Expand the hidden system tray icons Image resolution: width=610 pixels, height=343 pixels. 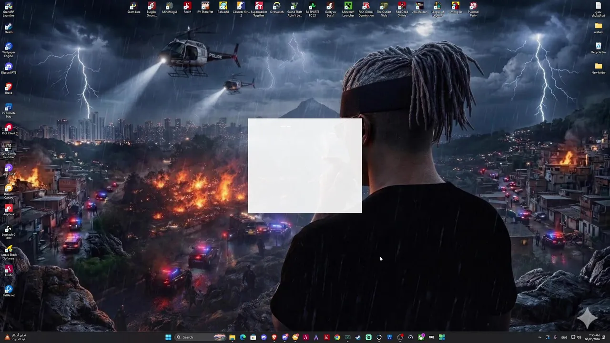[x=540, y=337]
